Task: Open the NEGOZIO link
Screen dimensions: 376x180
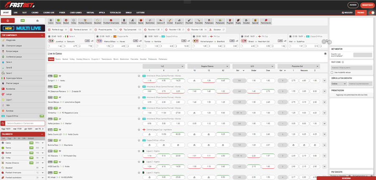Action: click(347, 12)
